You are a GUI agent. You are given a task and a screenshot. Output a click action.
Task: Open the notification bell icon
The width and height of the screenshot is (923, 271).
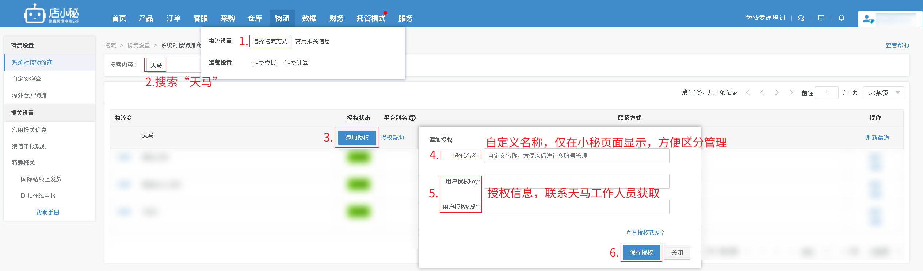(842, 18)
